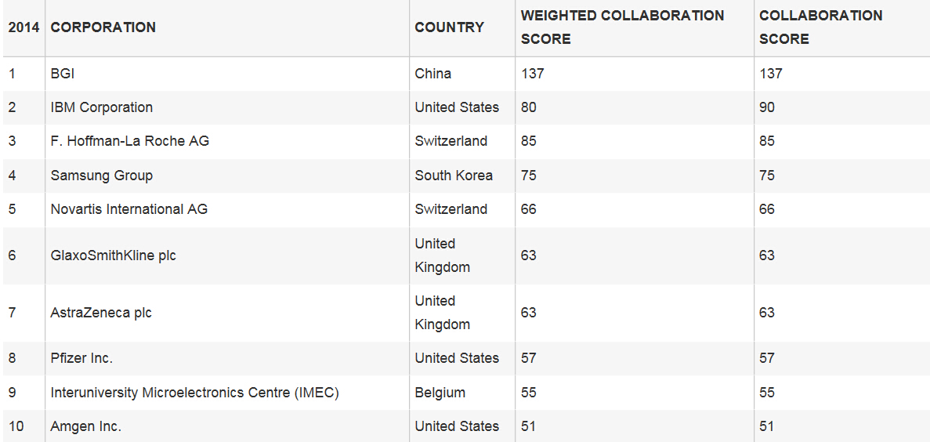This screenshot has height=442, width=930.
Task: Click the China country cell
Action: click(x=433, y=74)
